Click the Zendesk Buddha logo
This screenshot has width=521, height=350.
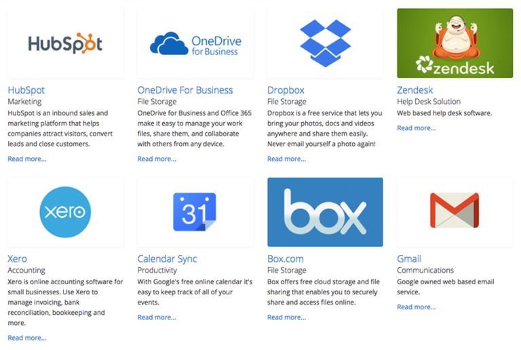455,43
